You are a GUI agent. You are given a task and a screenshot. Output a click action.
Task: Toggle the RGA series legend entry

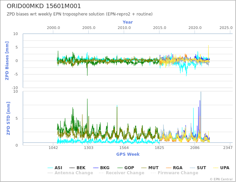174,168
